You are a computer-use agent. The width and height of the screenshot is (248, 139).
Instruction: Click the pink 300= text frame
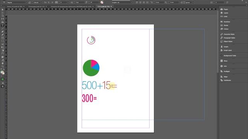(x=90, y=98)
